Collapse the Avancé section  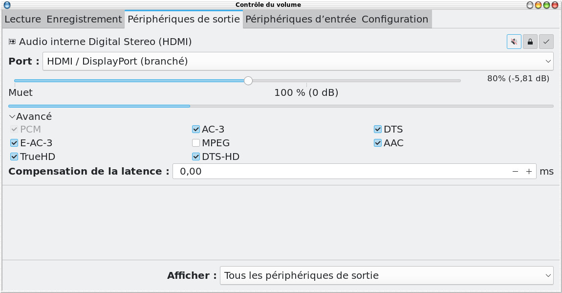pyautogui.click(x=12, y=117)
